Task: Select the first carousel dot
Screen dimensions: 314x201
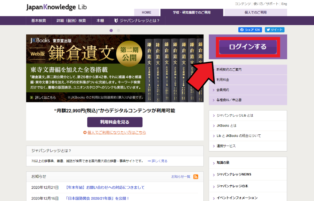Action: point(111,30)
